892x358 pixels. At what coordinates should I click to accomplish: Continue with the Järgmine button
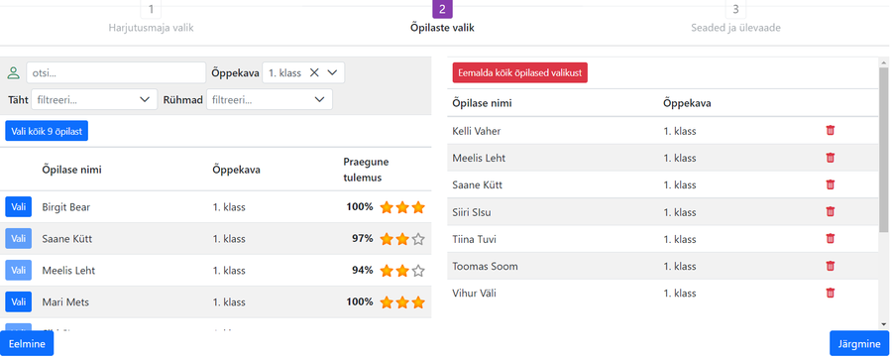[x=859, y=343]
